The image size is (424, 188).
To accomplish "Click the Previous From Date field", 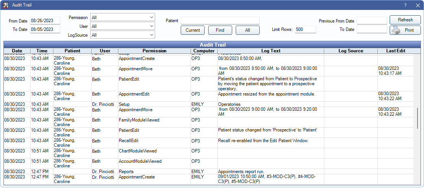I will pos(372,21).
